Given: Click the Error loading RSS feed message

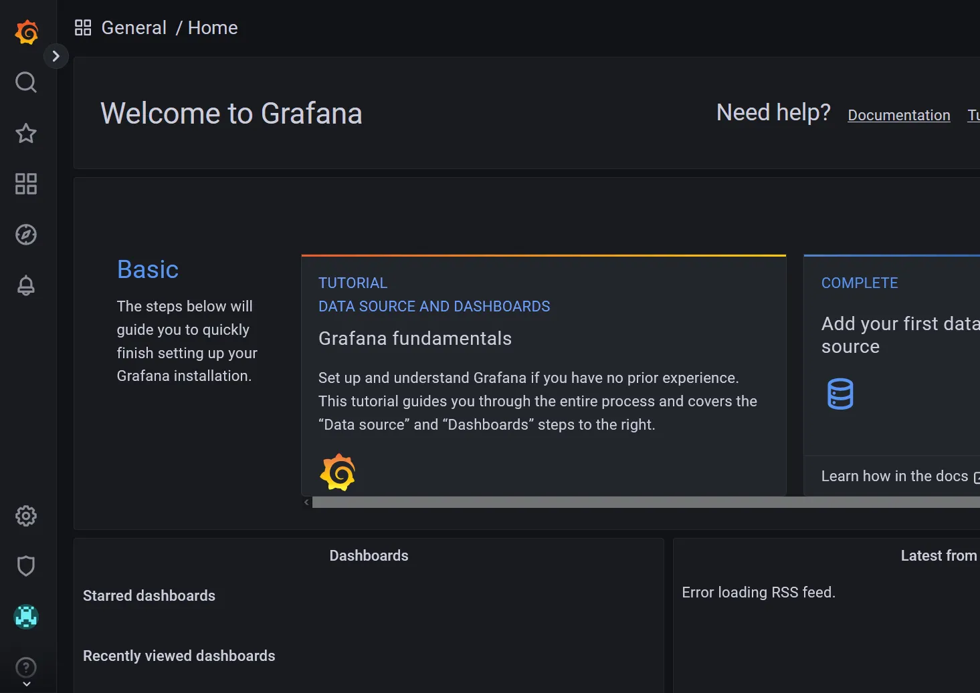Looking at the screenshot, I should pyautogui.click(x=759, y=592).
